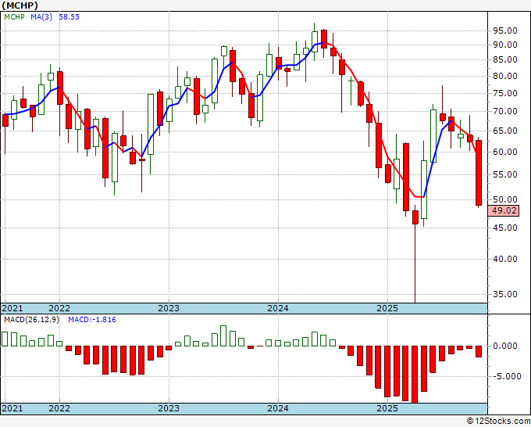Image resolution: width=531 pixels, height=427 pixels.
Task: Click the 65.00 price axis label
Action: (504, 131)
